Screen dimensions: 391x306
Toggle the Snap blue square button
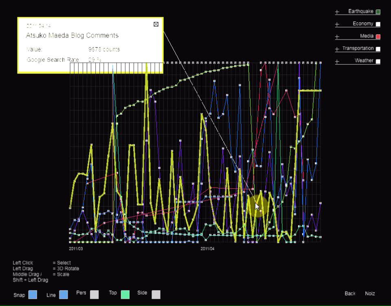coord(33,295)
